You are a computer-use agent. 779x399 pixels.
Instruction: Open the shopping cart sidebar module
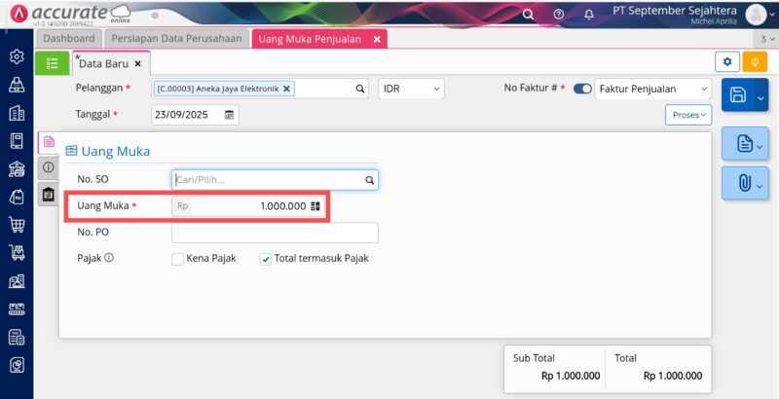[x=17, y=225]
